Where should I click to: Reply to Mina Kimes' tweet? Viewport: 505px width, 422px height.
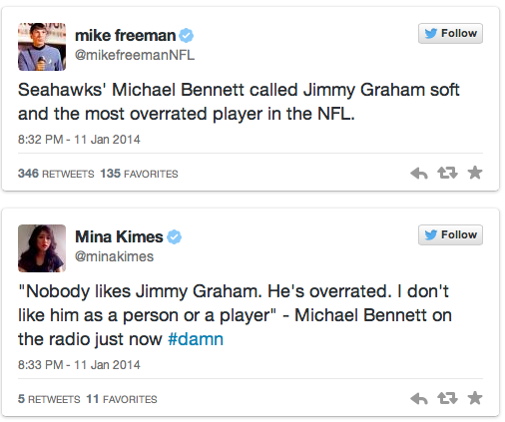[419, 398]
